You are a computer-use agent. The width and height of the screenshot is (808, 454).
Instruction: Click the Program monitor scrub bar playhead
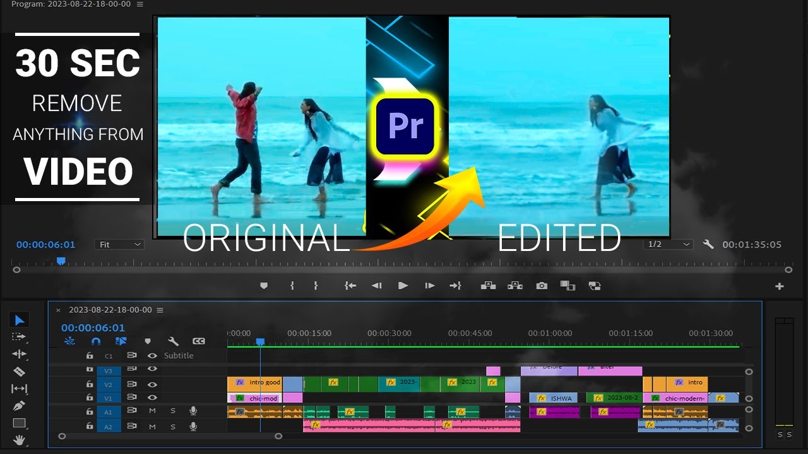click(x=61, y=260)
